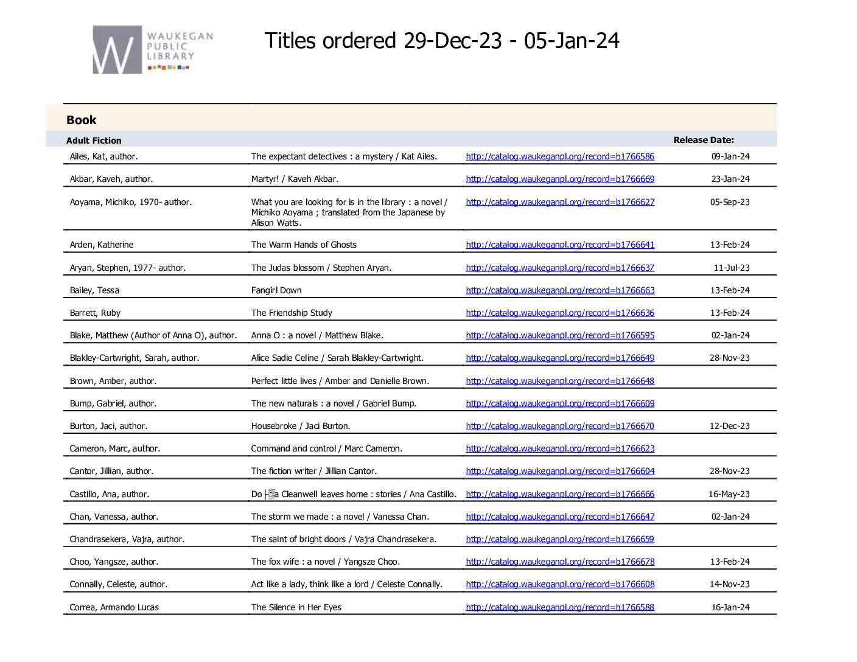857x662 pixels.
Task: Click release date 23-Jan-24
Action: coord(730,179)
